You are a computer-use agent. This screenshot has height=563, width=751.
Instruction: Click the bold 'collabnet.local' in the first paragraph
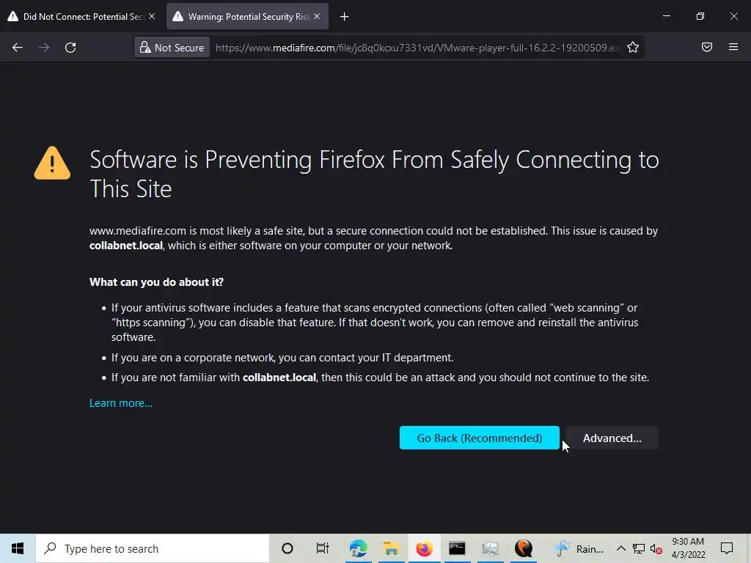coord(126,246)
